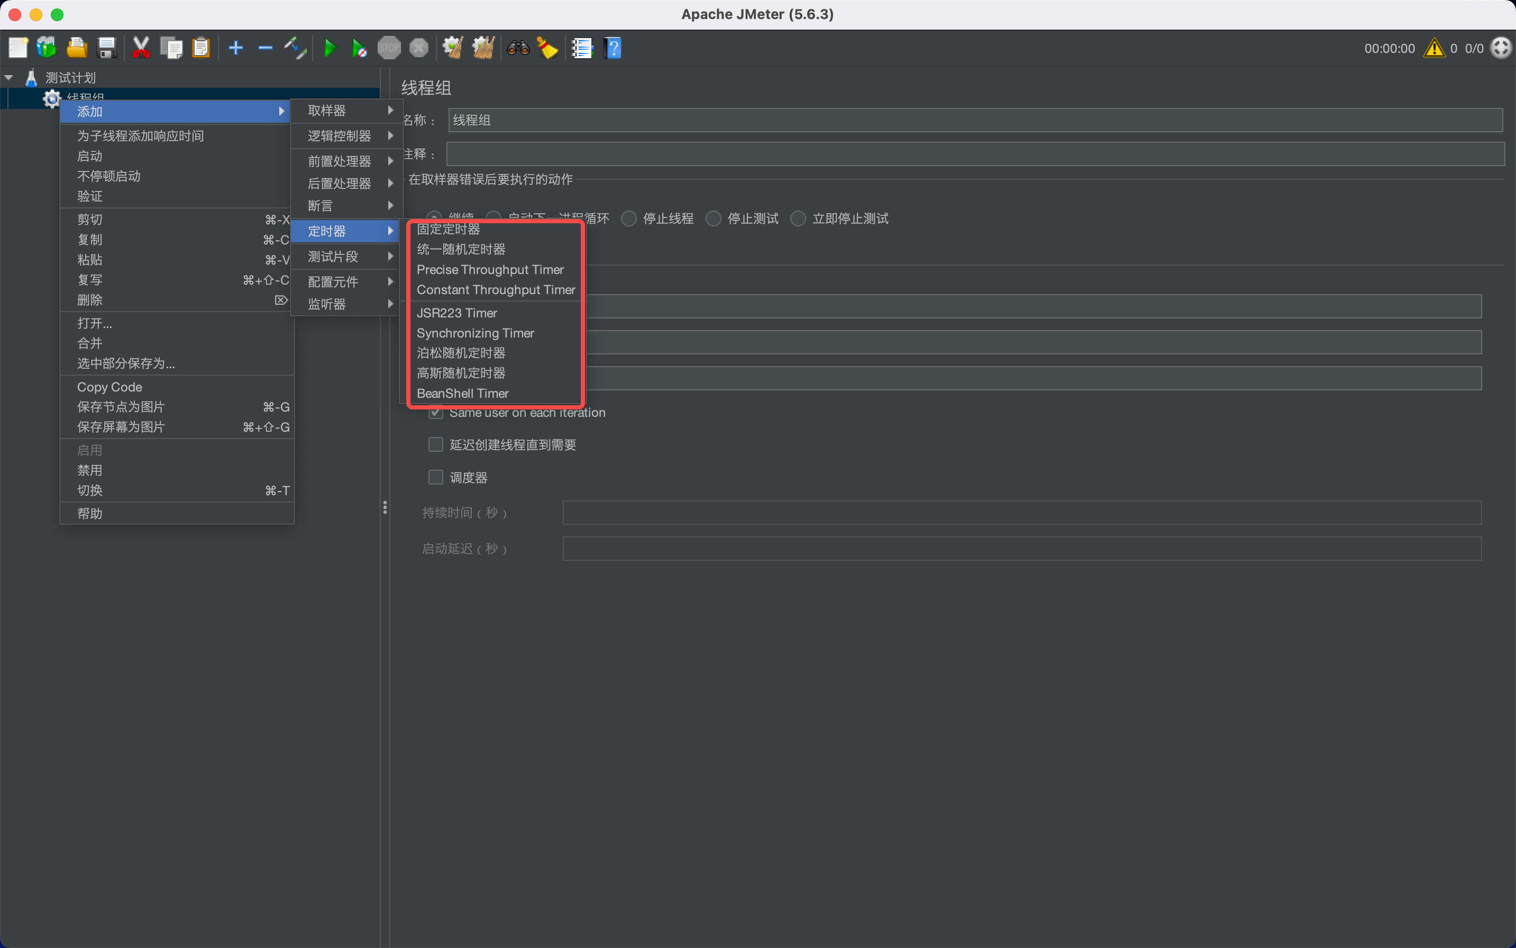Click the Open file folder icon
This screenshot has width=1516, height=948.
pos(77,48)
